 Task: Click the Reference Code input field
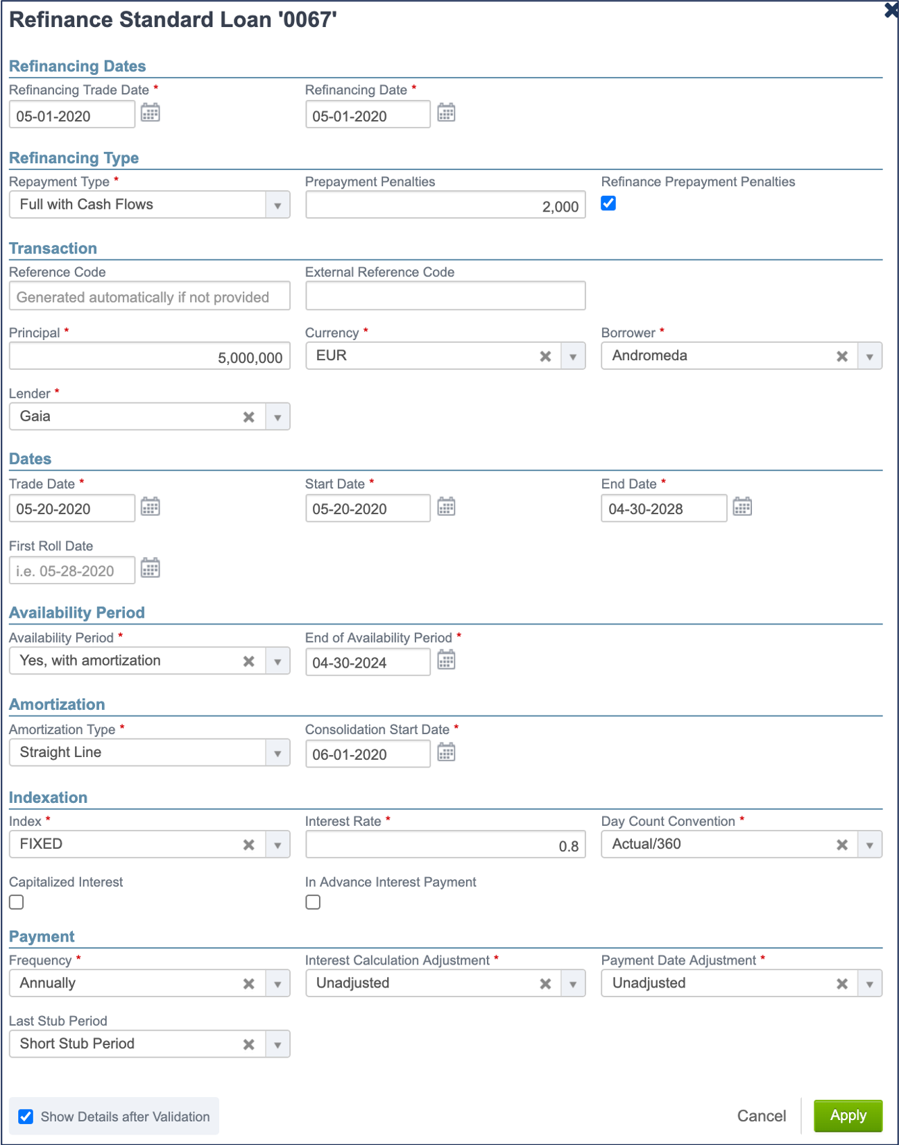(x=150, y=296)
